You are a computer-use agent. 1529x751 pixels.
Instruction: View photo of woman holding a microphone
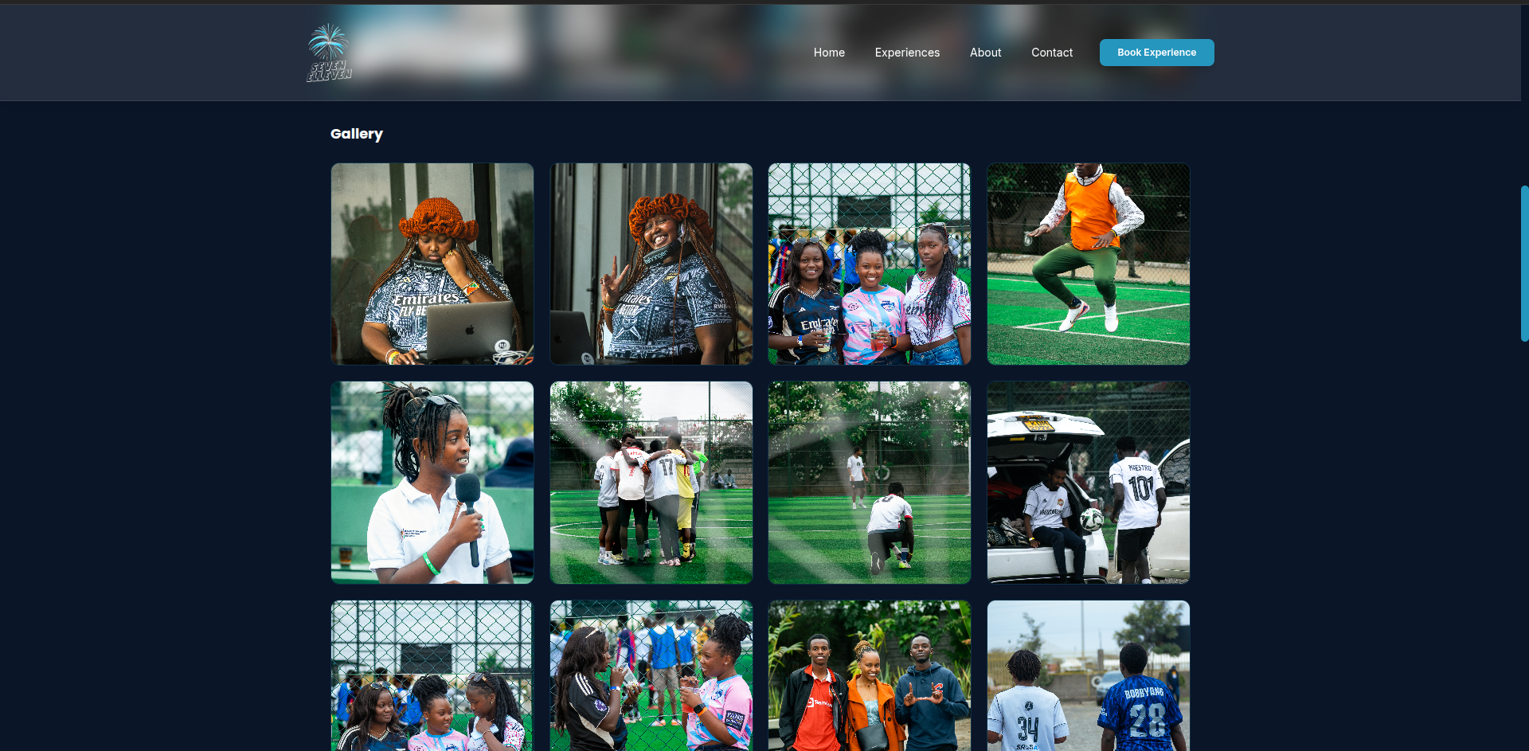(432, 483)
